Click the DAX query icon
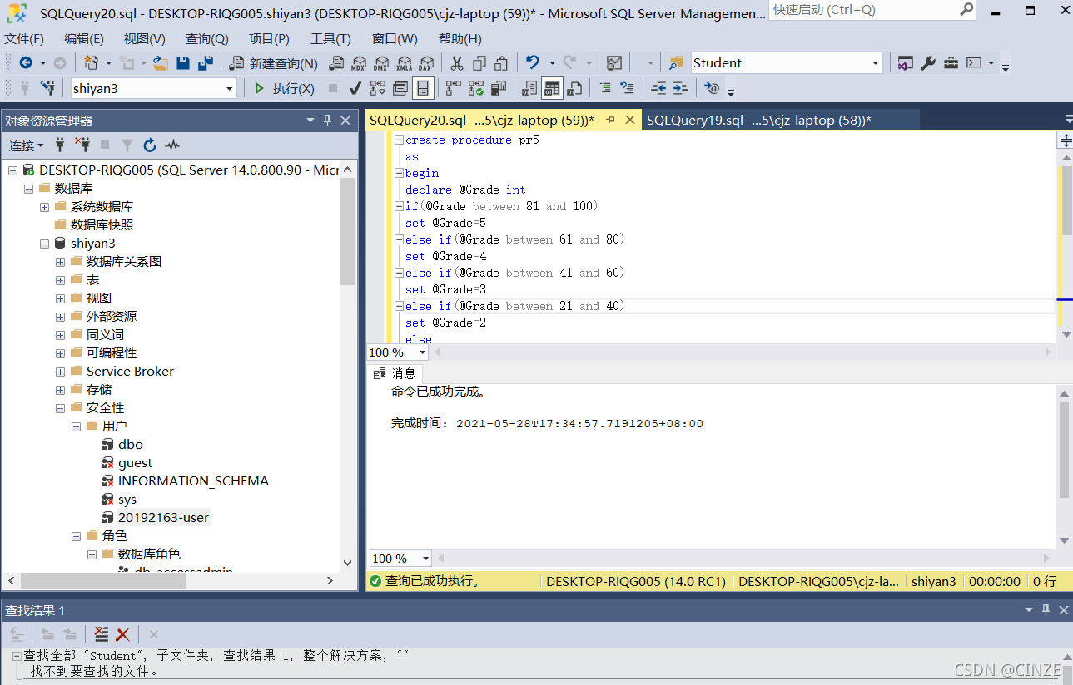The width and height of the screenshot is (1073, 685). coord(427,62)
